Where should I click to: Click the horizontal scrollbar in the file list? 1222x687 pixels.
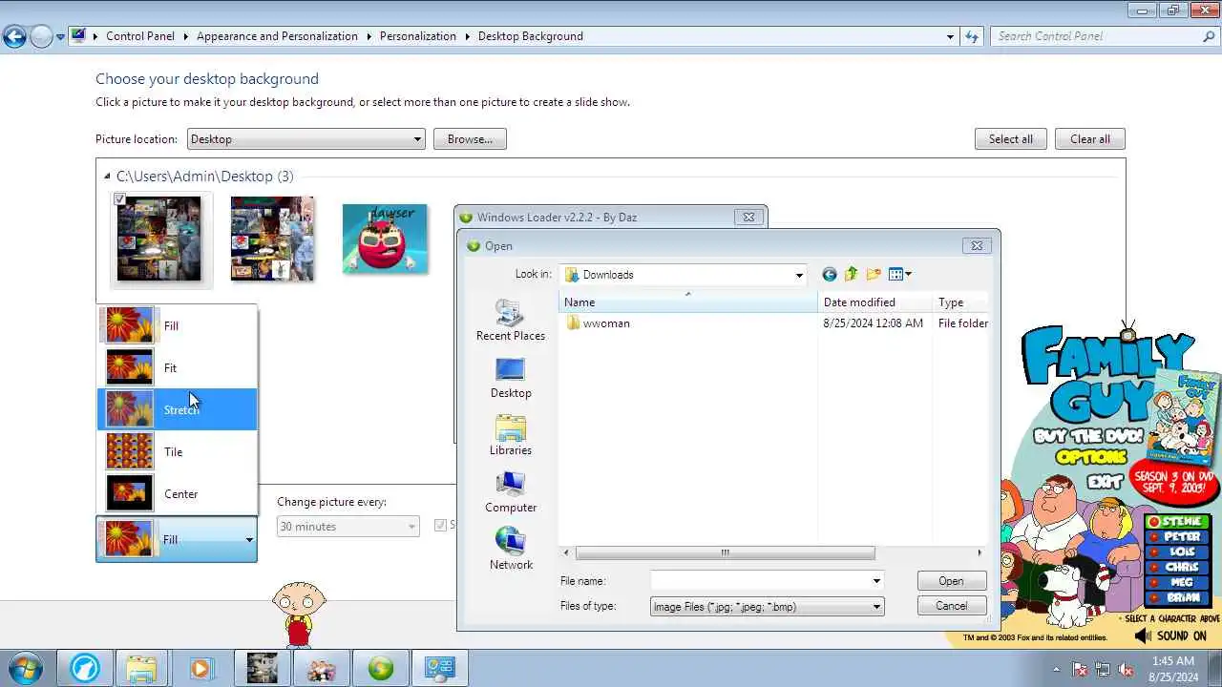[726, 552]
